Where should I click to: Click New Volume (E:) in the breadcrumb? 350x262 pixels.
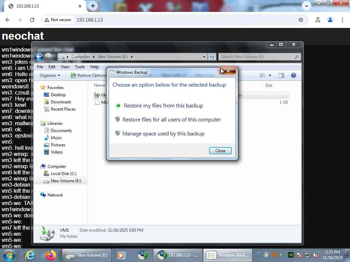[113, 57]
